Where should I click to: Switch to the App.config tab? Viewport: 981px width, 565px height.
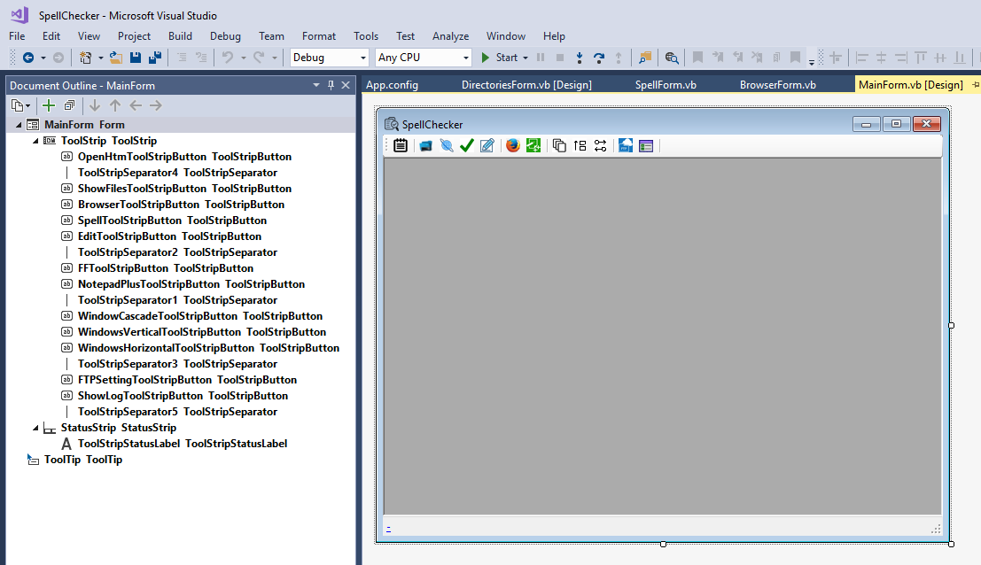click(393, 84)
